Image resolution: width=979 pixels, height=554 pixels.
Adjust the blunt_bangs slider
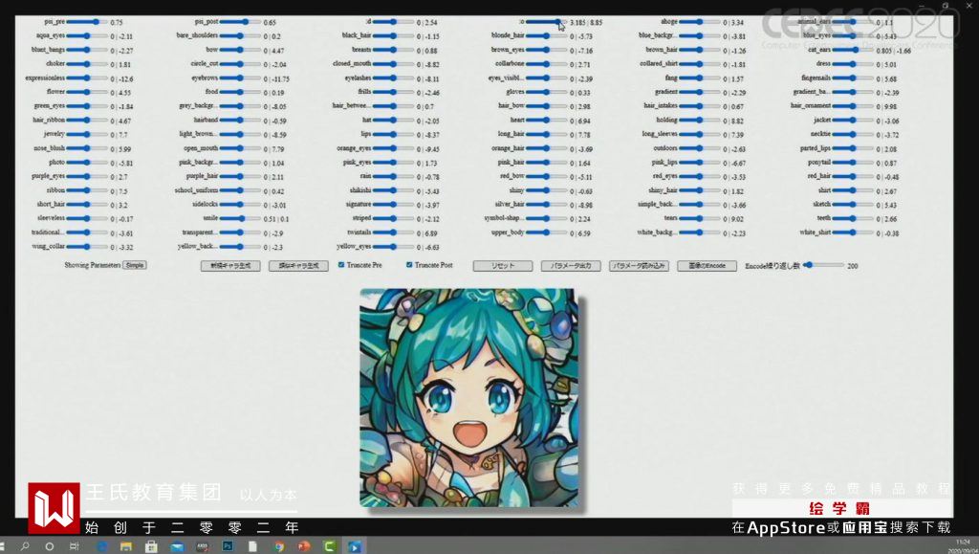(87, 50)
